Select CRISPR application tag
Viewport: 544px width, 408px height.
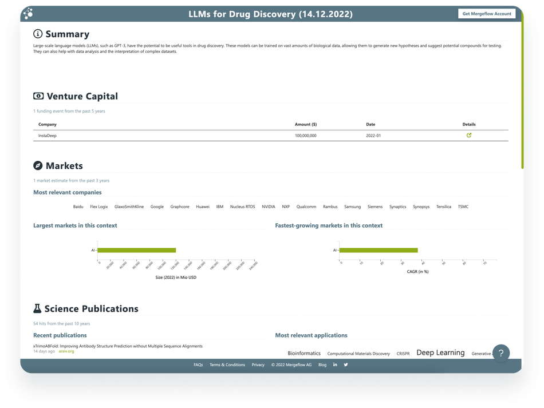point(403,354)
